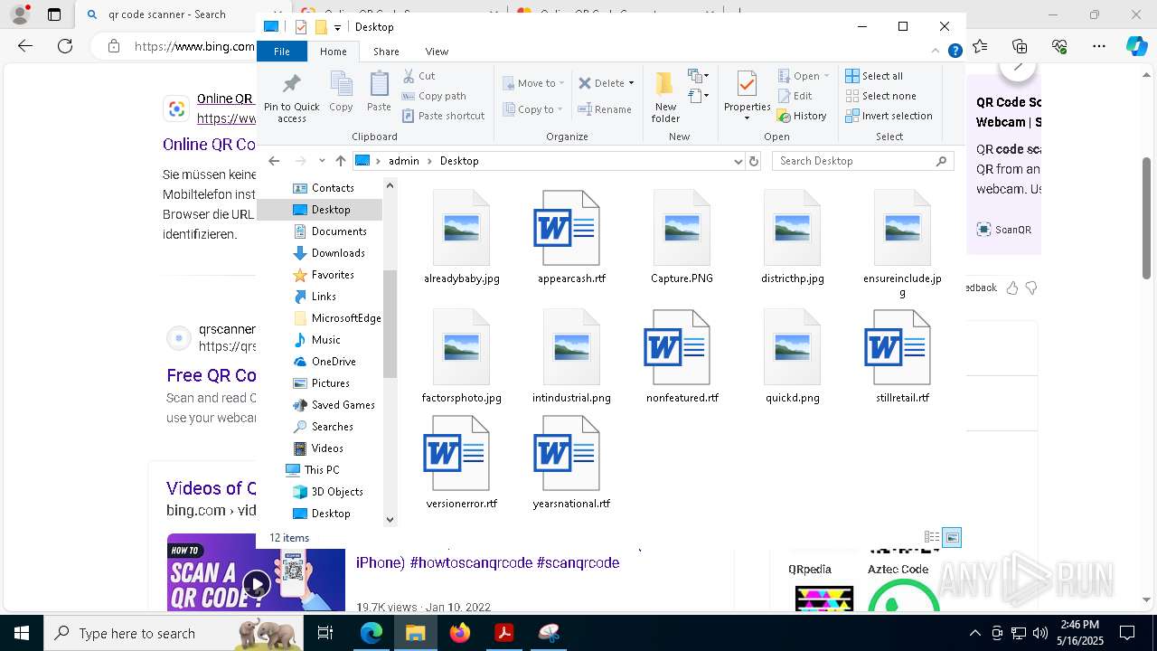1157x651 pixels.
Task: Open Delete dropdown arrow
Action: pyautogui.click(x=631, y=83)
